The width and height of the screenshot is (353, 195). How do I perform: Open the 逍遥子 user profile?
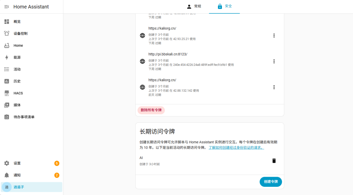31,187
